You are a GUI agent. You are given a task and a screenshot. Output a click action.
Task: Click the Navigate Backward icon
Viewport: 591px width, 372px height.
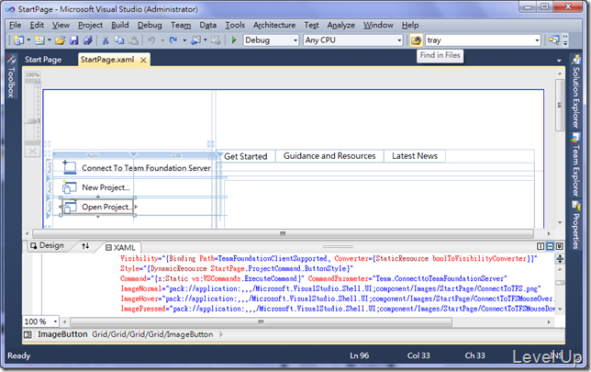point(195,40)
